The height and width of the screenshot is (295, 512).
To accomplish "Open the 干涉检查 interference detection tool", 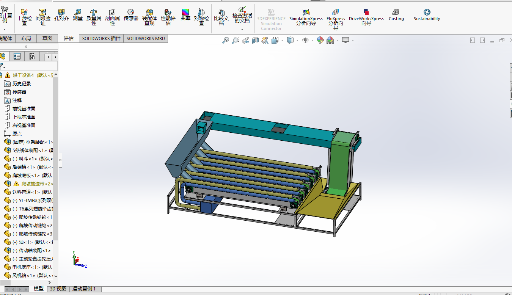I will click(x=24, y=17).
